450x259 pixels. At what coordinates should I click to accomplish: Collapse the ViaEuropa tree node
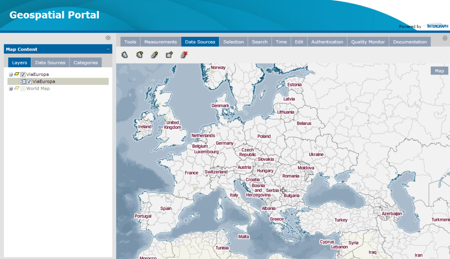[x=11, y=75]
